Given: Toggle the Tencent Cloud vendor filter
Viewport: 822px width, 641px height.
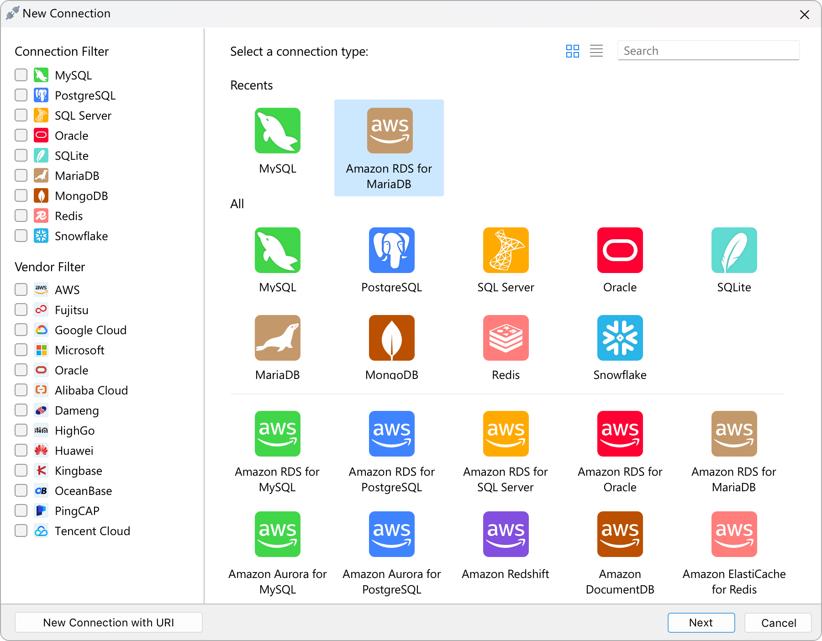Looking at the screenshot, I should click(21, 531).
